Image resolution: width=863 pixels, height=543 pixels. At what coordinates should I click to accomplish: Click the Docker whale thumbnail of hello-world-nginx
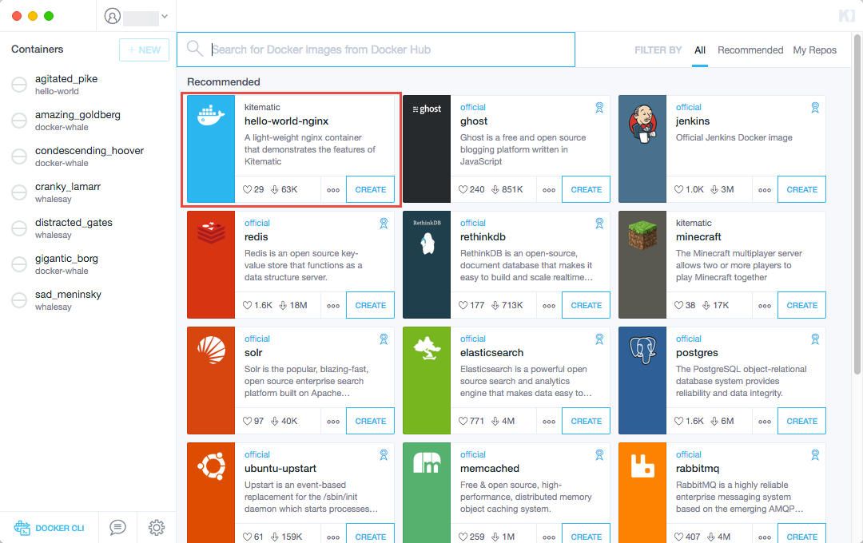point(211,149)
